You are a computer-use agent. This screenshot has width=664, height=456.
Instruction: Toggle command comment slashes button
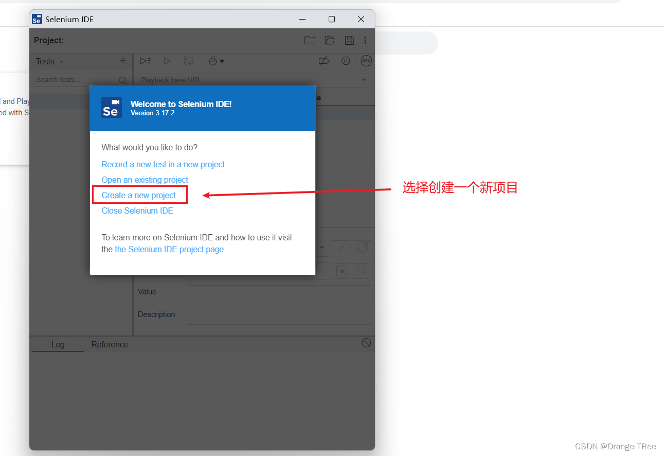(341, 248)
